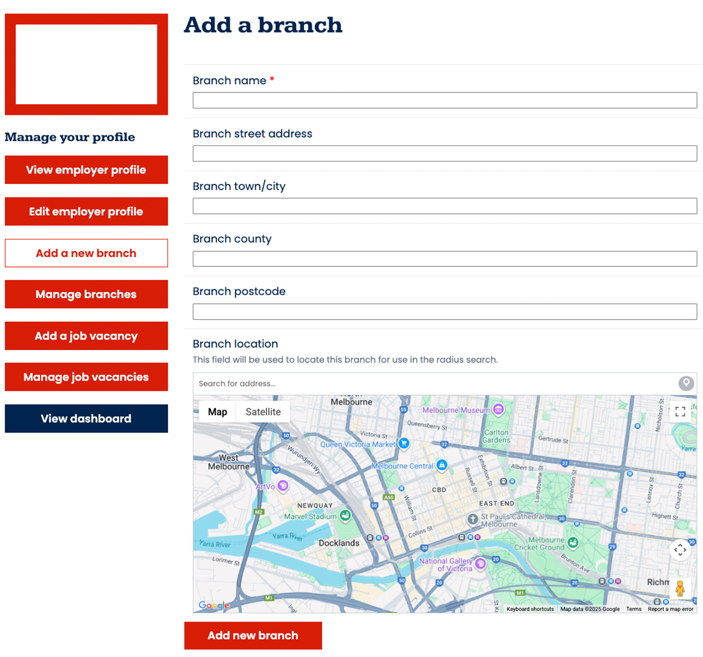
Task: Click the location pin icon in address search
Action: [686, 384]
